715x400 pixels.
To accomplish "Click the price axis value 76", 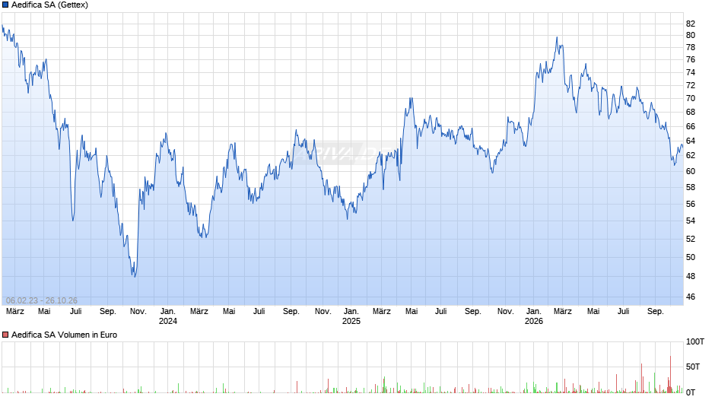I will point(691,60).
